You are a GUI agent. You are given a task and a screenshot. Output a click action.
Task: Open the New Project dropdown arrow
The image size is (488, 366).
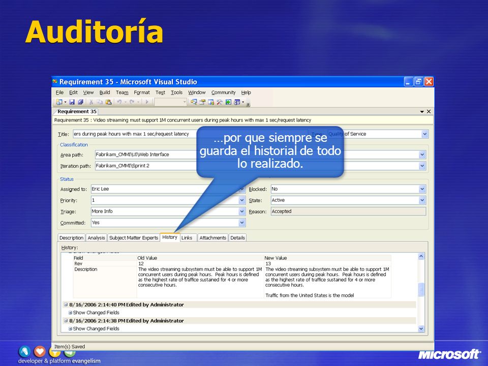[65, 102]
